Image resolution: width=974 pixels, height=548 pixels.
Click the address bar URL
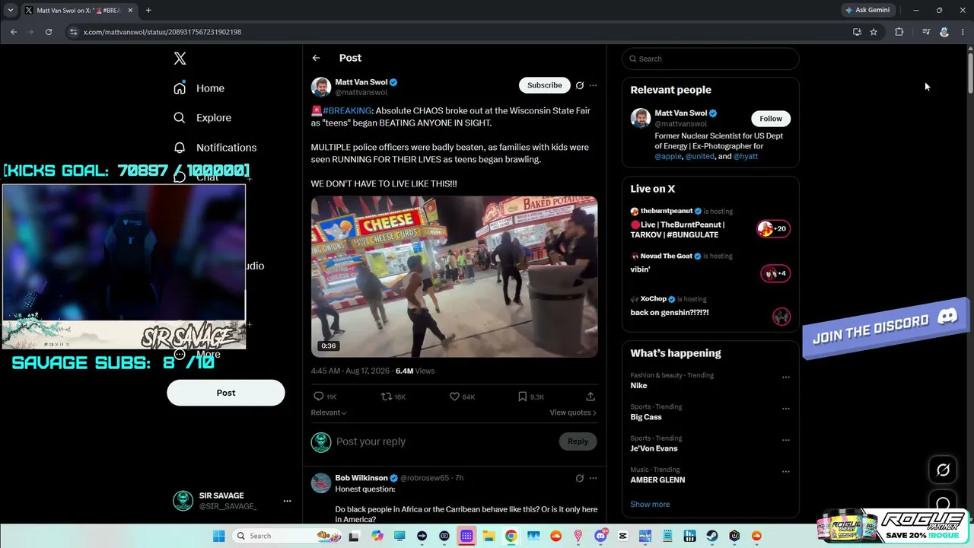162,32
